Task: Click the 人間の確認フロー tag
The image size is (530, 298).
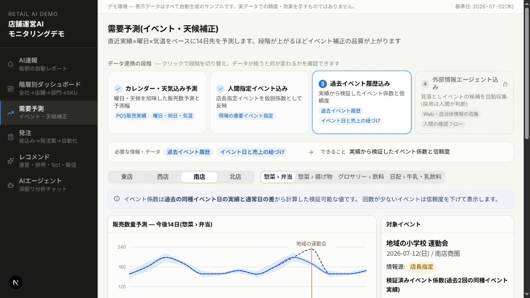Action: (x=443, y=124)
